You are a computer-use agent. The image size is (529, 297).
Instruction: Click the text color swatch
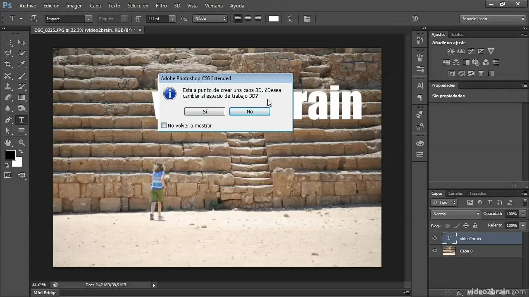pyautogui.click(x=274, y=19)
